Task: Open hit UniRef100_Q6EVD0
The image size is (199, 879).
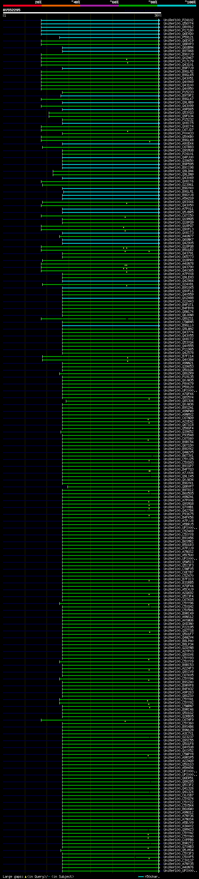Action: tap(178, 34)
